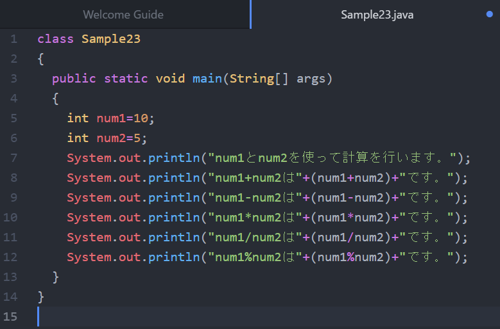500x329 pixels.
Task: Click the opening brace on line 2
Action: click(x=41, y=59)
